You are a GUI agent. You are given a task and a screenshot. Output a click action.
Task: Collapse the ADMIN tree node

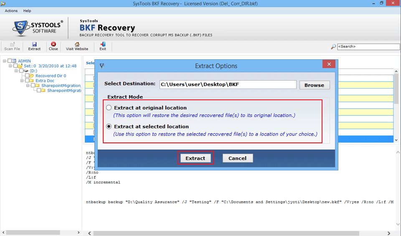[x=4, y=61]
